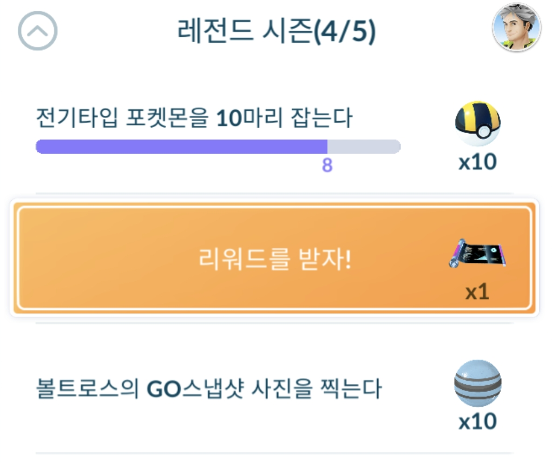Tap the striped candy reward icon
The width and height of the screenshot is (552, 463).
click(477, 383)
